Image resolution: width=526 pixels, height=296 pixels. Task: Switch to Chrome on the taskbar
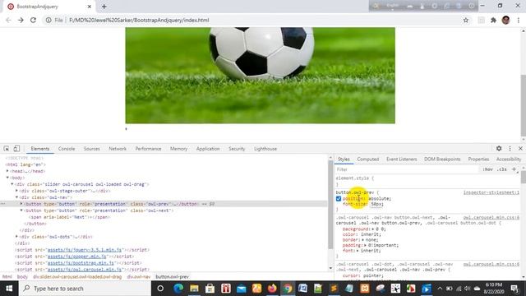(x=288, y=289)
